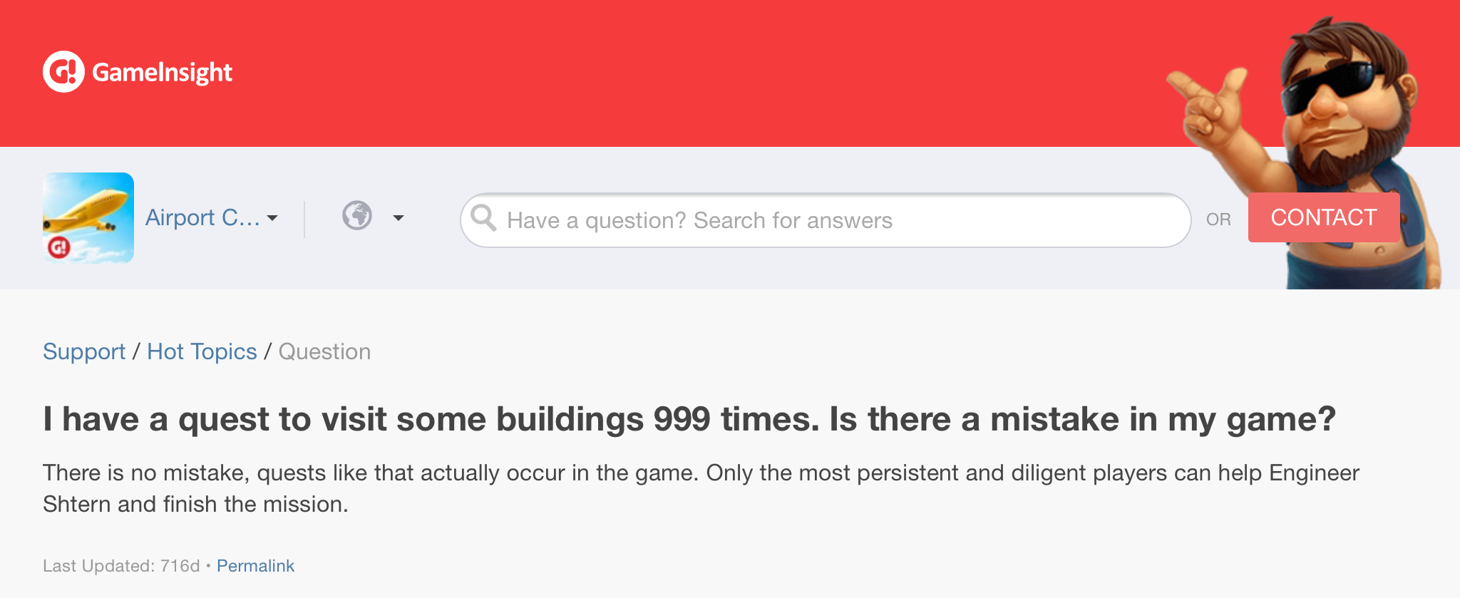Click the Question breadcrumb item

pyautogui.click(x=324, y=351)
